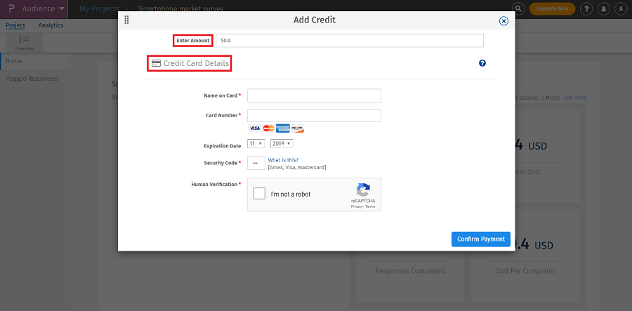The width and height of the screenshot is (632, 311).
Task: Click the Enter Amount input field
Action: [350, 41]
